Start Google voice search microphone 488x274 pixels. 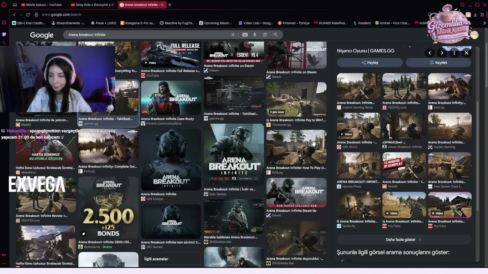(255, 35)
